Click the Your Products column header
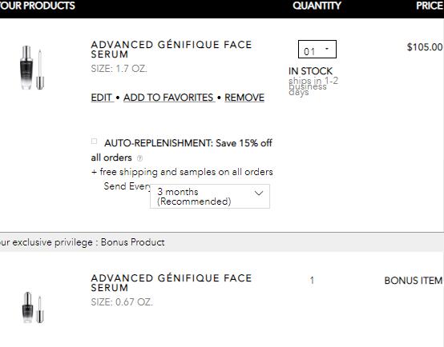Screen dimensions: 444x347 (x=38, y=6)
